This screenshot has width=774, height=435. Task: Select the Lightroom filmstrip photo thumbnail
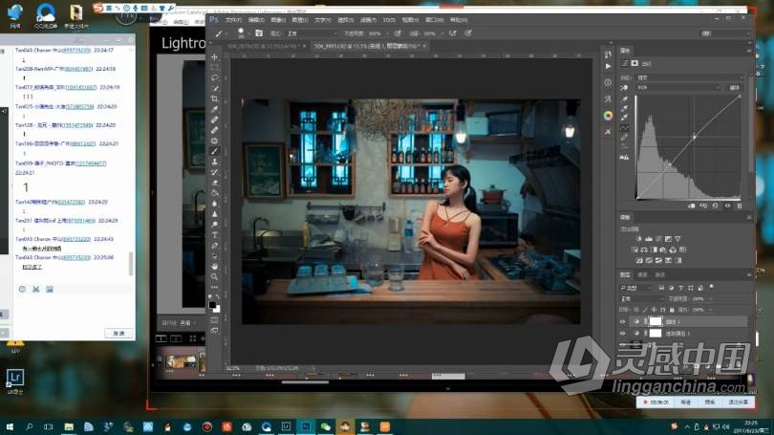pyautogui.click(x=181, y=361)
